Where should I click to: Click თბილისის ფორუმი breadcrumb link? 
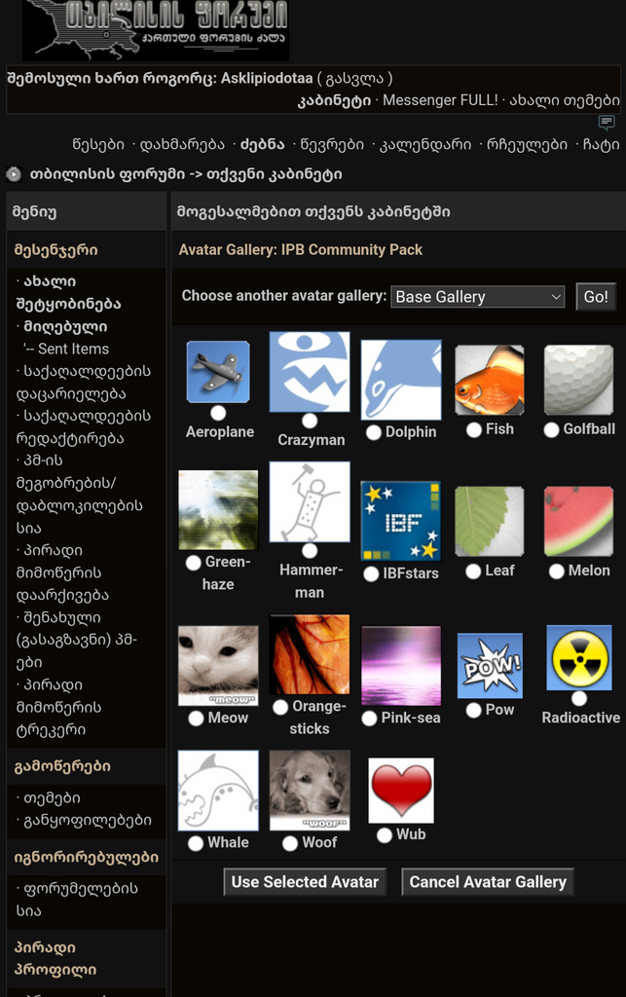pyautogui.click(x=107, y=174)
